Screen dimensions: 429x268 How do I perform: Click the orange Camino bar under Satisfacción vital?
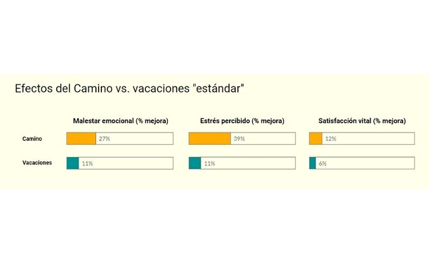coord(316,139)
